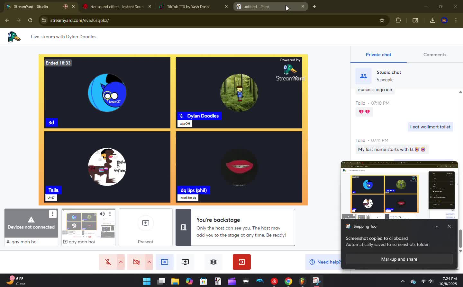
Task: Leave studio with the red exit button
Action: (x=242, y=262)
